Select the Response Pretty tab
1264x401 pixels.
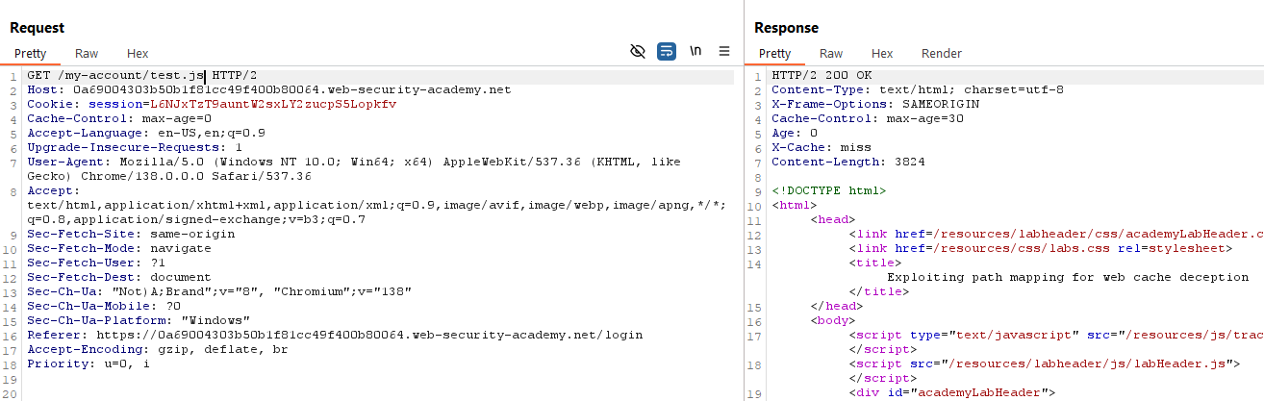click(774, 54)
